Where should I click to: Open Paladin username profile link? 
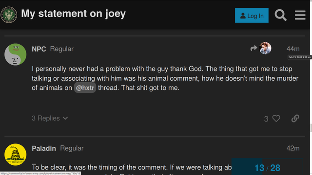coord(44,148)
